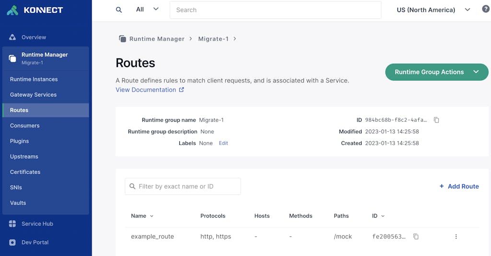Open the All search filter dropdown
This screenshot has width=491, height=256.
[147, 10]
